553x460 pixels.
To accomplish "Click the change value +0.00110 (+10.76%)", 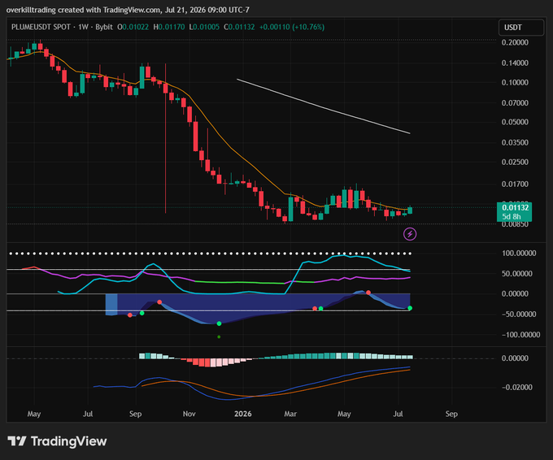I will [x=292, y=27].
